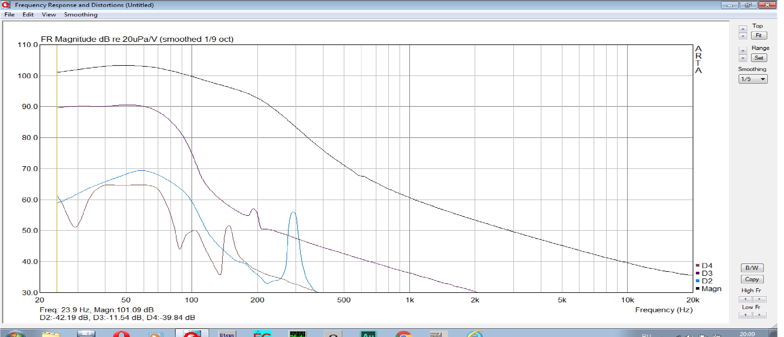
Task: Open the File menu
Action: (x=10, y=15)
